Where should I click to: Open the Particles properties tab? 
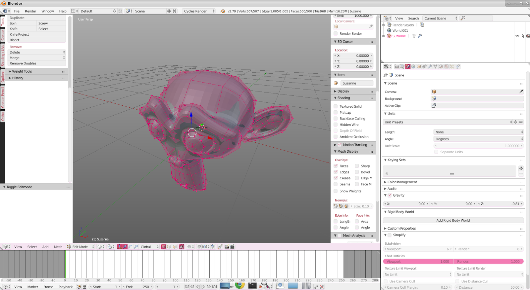coord(452,66)
